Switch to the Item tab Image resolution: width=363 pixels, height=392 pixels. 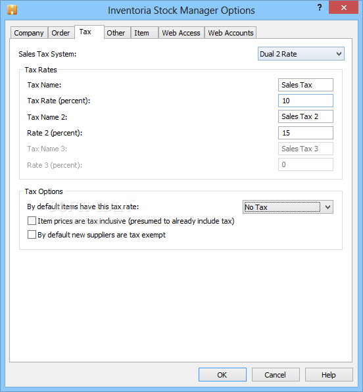[144, 33]
